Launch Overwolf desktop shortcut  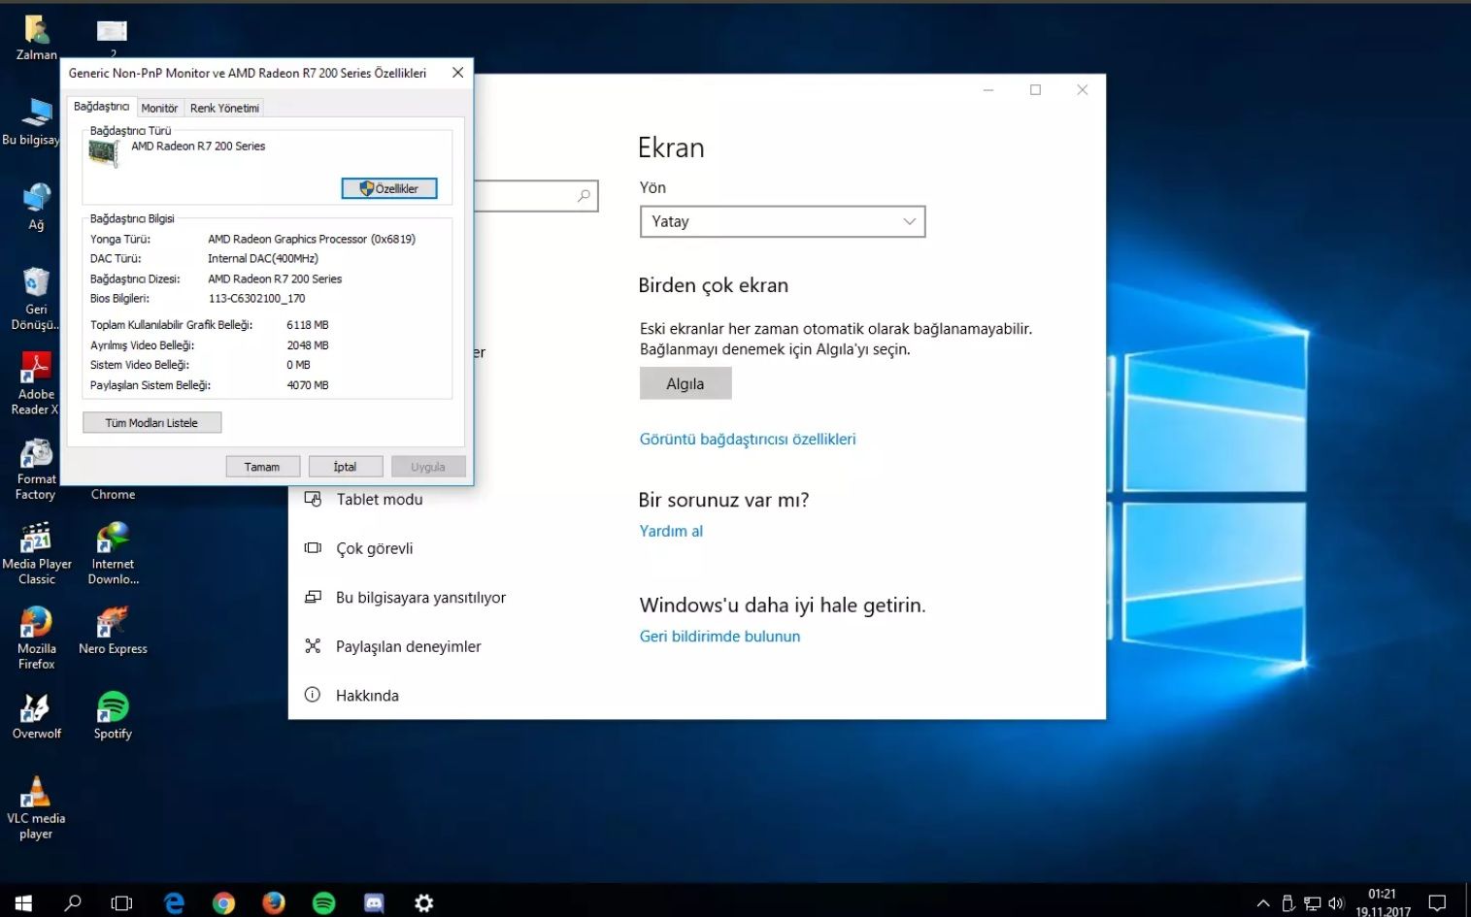37,716
